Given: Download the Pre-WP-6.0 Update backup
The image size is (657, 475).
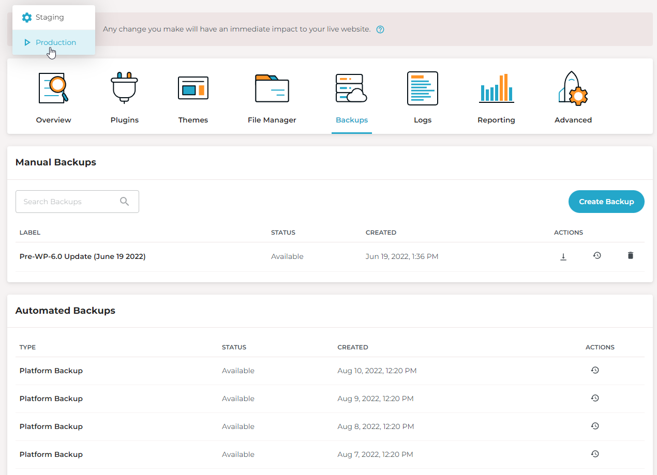Looking at the screenshot, I should (x=563, y=256).
